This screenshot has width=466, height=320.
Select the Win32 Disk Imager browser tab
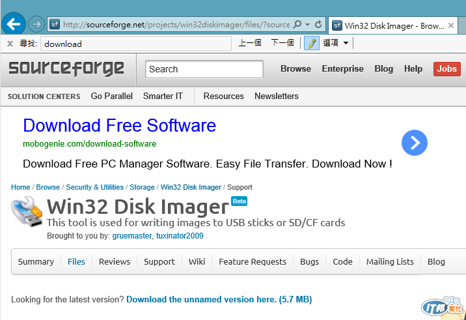click(x=392, y=25)
